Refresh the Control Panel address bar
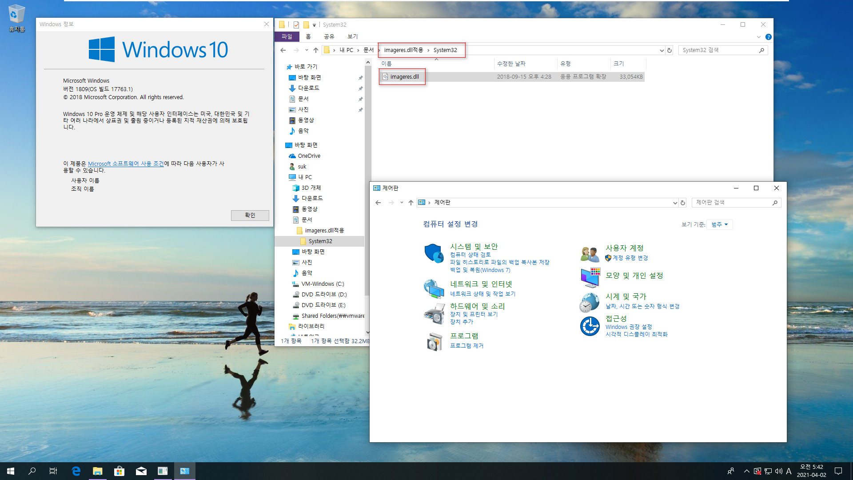This screenshot has width=853, height=480. tap(683, 203)
